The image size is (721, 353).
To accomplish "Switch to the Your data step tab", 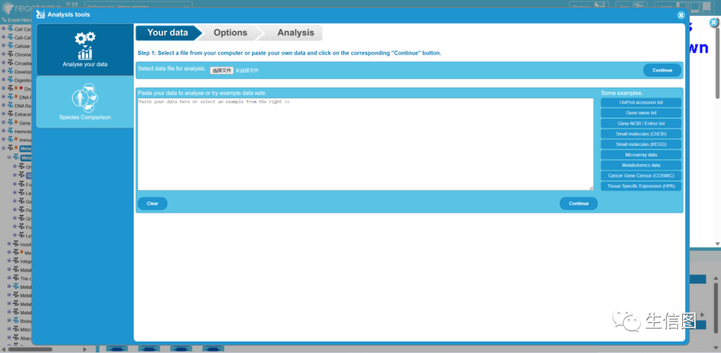I will [168, 33].
